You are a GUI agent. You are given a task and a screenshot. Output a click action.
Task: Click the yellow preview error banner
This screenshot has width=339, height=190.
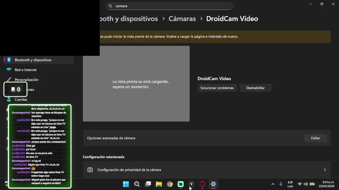point(215,37)
